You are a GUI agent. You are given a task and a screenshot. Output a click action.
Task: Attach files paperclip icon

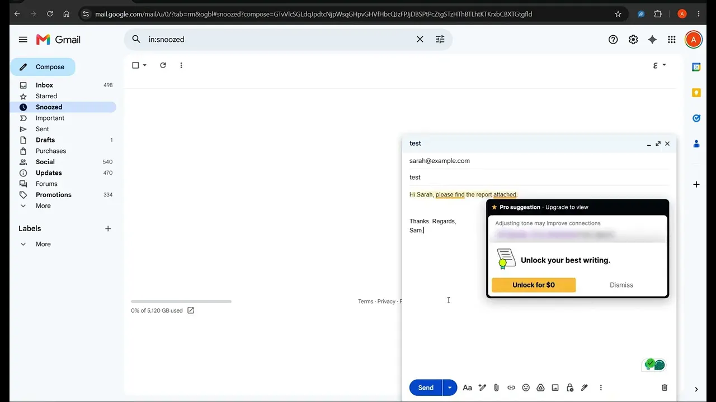pyautogui.click(x=496, y=387)
